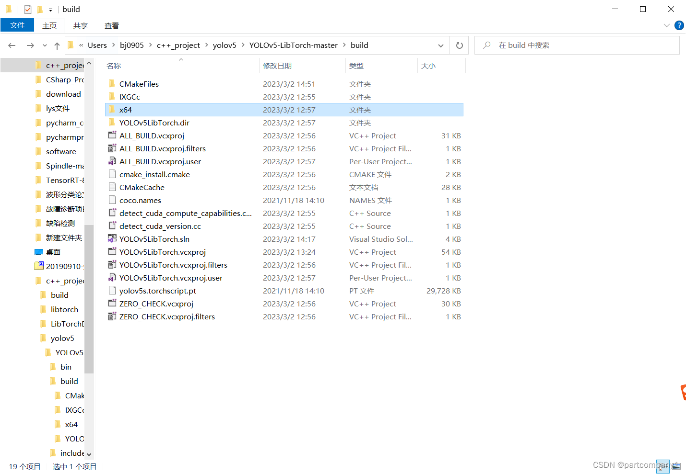Image resolution: width=686 pixels, height=474 pixels.
Task: Navigate to YOLOv5-LibTorch-master in address bar
Action: tap(294, 45)
